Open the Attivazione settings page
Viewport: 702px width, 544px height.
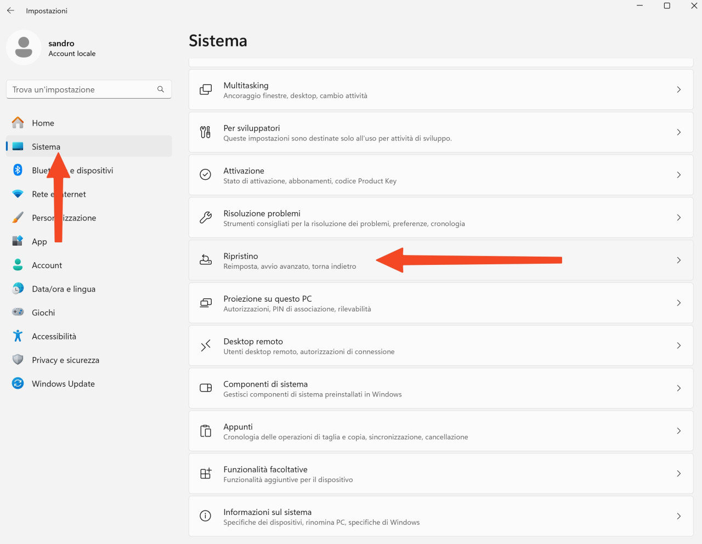pos(441,175)
